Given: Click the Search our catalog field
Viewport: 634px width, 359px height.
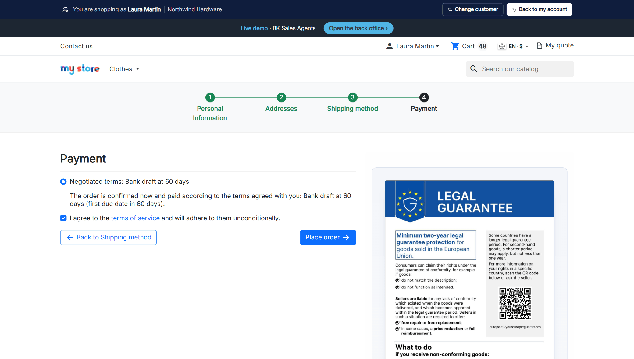Looking at the screenshot, I should coord(520,69).
